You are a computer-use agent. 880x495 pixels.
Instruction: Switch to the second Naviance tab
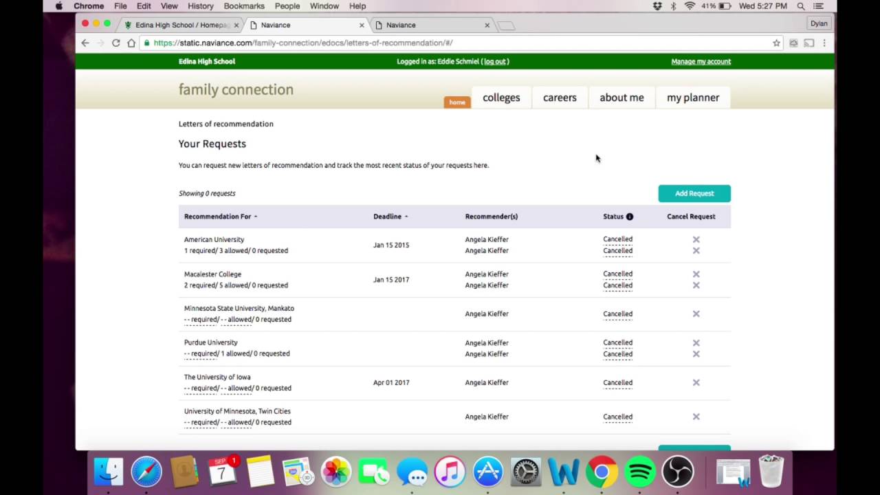coord(432,25)
